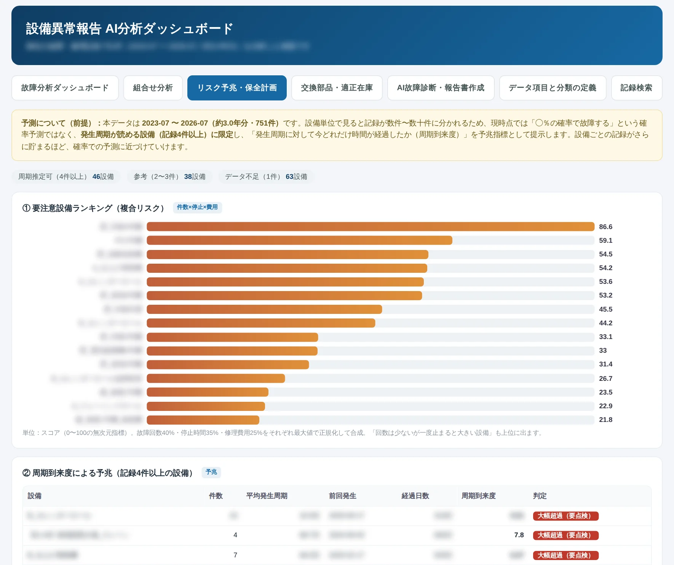Click the bar scoring 21.8
The image size is (674, 565).
tap(203, 420)
